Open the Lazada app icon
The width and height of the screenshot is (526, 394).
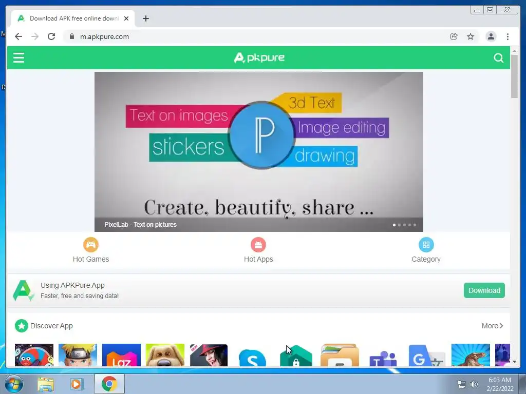(x=121, y=355)
